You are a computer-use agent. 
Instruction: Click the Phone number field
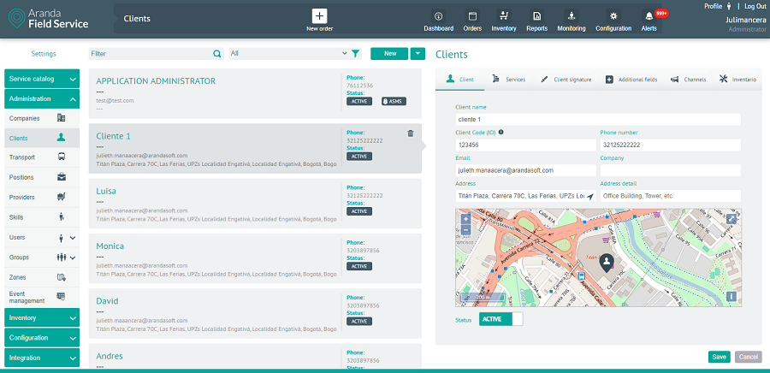pyautogui.click(x=670, y=145)
